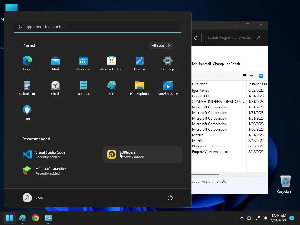The width and height of the screenshot is (300, 225).
Task: Select the Mozilla row dated 2/12/2022
Action: [x=230, y=141]
